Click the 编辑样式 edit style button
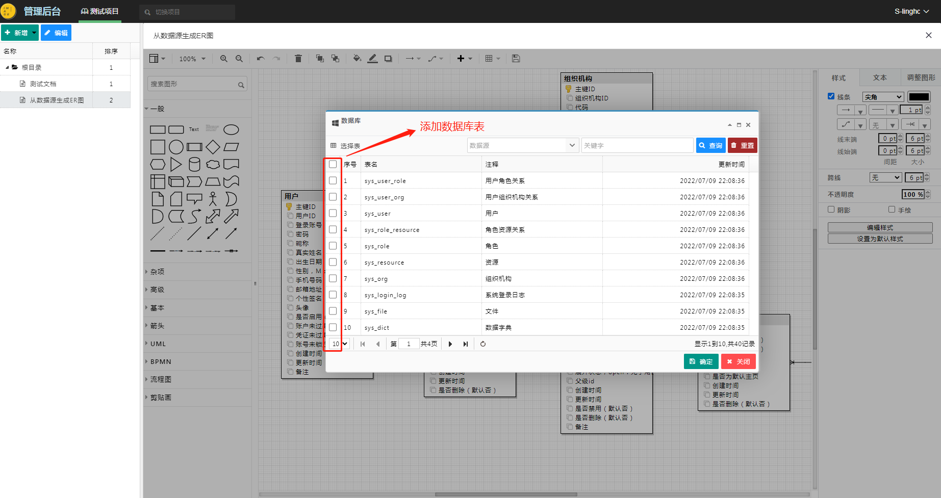Screen dimensions: 941x498 coord(880,227)
